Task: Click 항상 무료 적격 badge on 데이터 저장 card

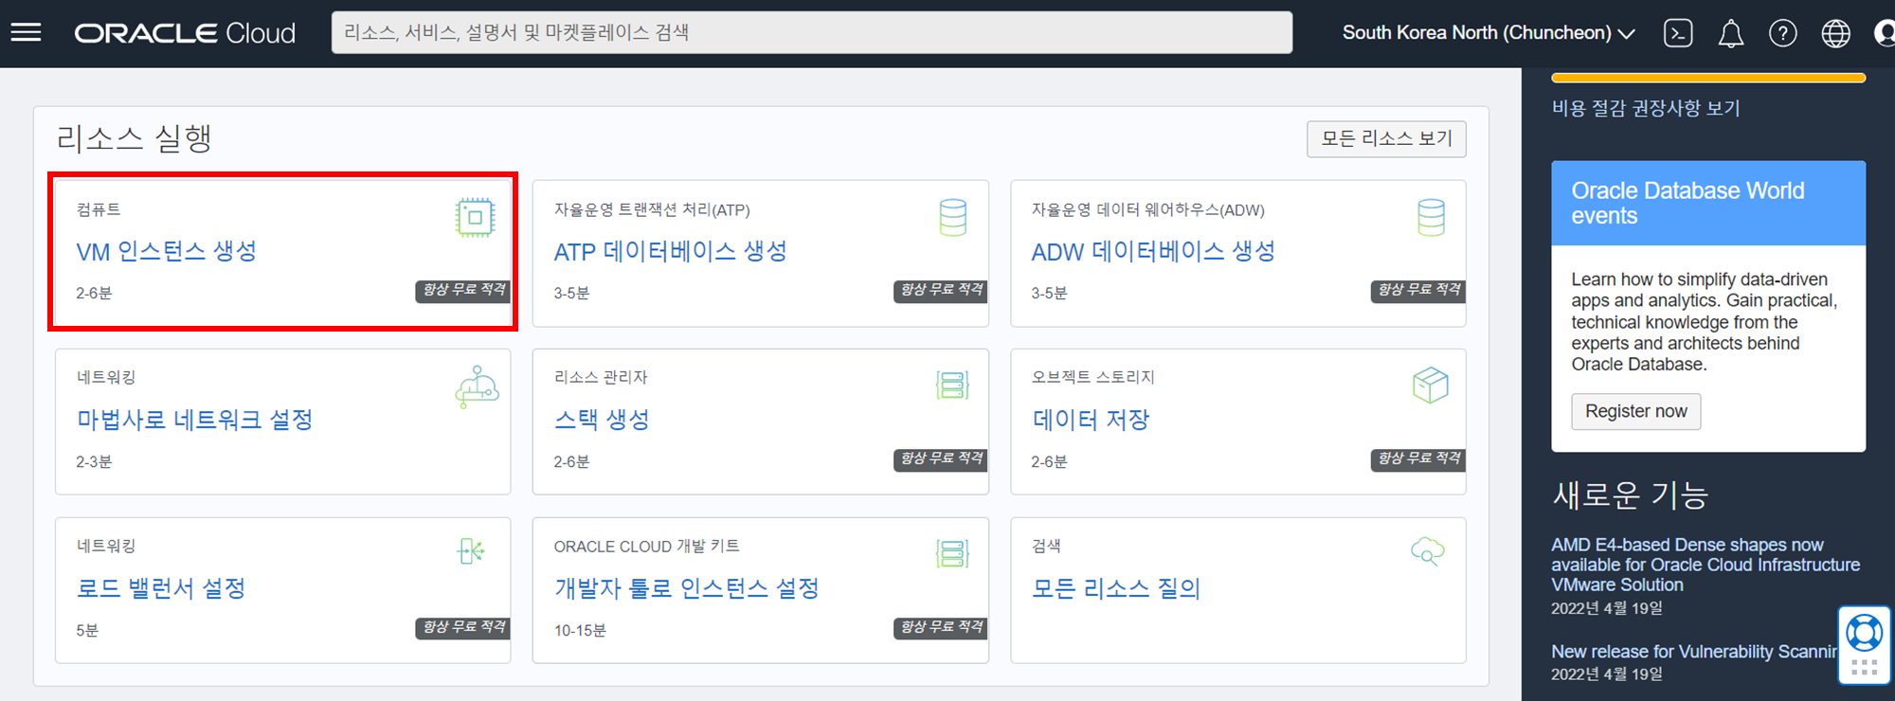Action: 1418,459
